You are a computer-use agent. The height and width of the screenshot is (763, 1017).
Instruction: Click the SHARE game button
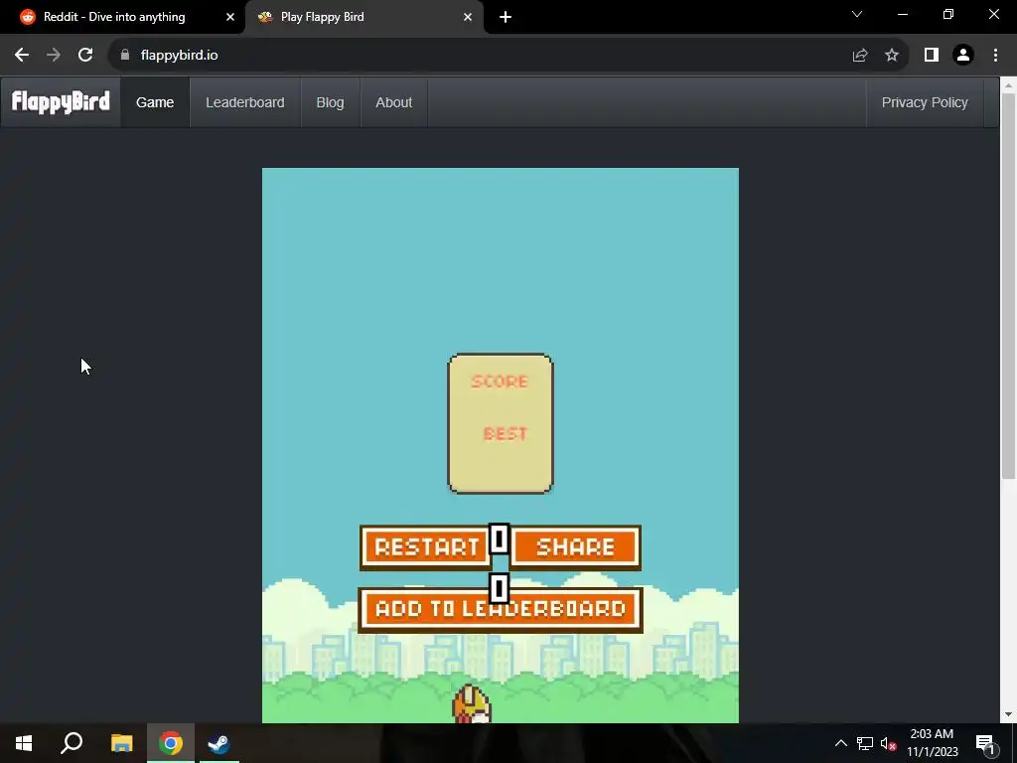tap(576, 547)
